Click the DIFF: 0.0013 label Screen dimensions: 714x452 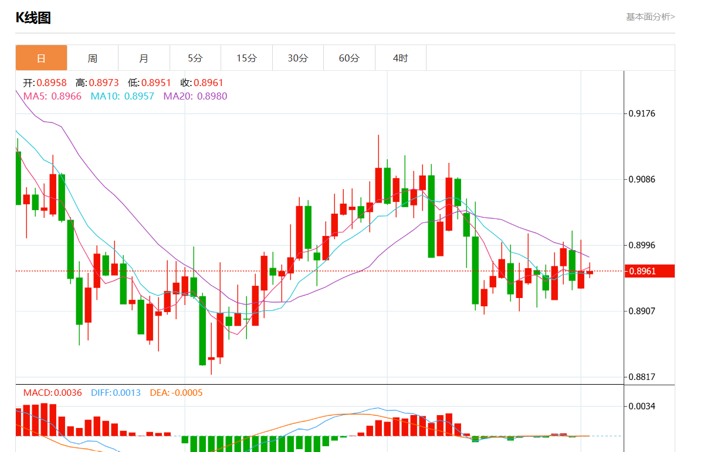coord(116,393)
